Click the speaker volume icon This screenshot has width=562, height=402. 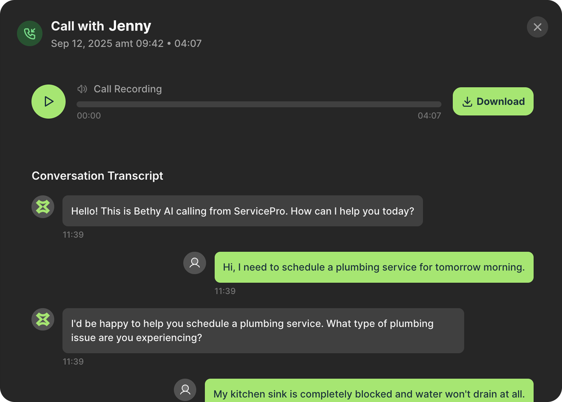coord(82,89)
